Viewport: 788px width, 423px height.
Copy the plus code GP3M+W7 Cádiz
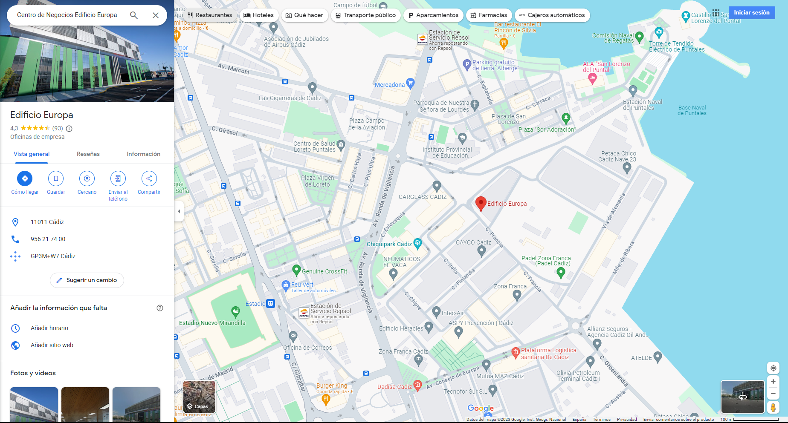tap(87, 256)
